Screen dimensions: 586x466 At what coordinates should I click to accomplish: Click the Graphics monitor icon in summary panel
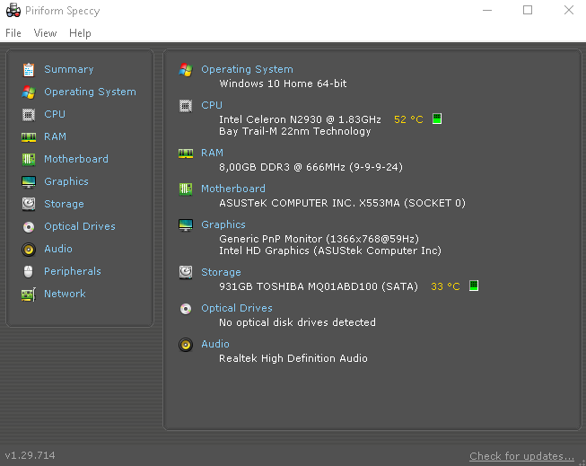click(x=186, y=225)
